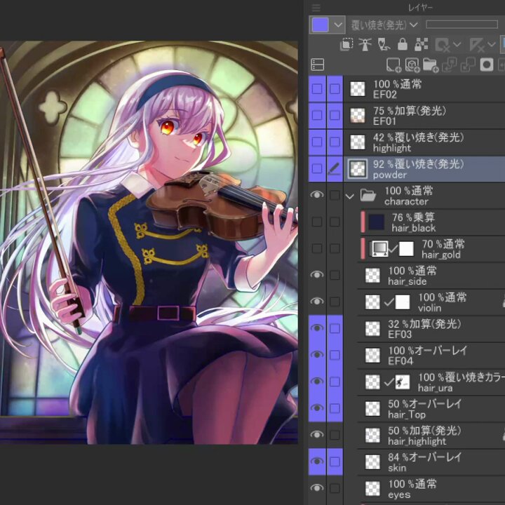This screenshot has height=505, width=505.
Task: Click the purple palette color swatch
Action: point(320,25)
